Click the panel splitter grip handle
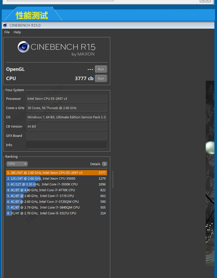The image size is (217, 278). [113, 179]
